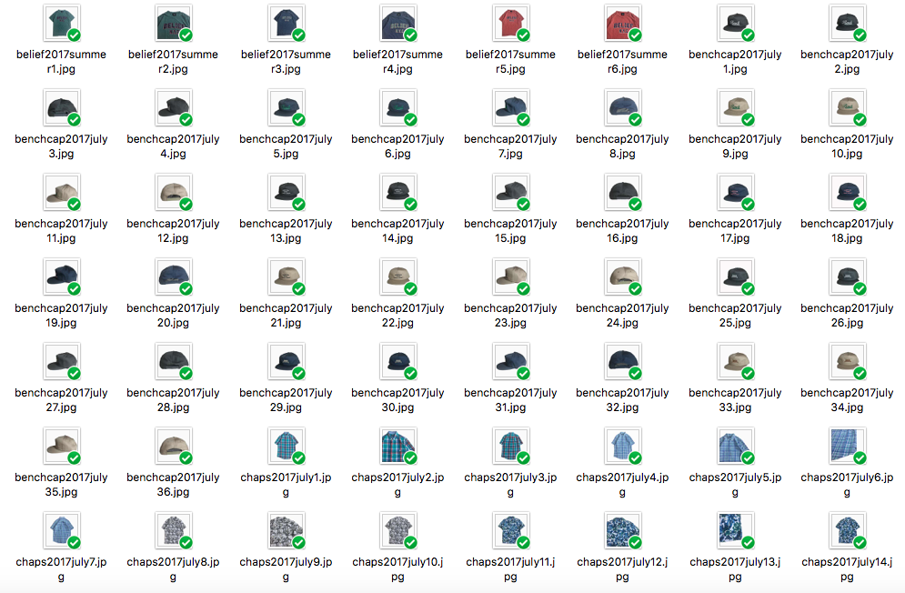Select chaps2017july1.jpg plaid shirt icon
The image size is (905, 593).
coord(287,446)
